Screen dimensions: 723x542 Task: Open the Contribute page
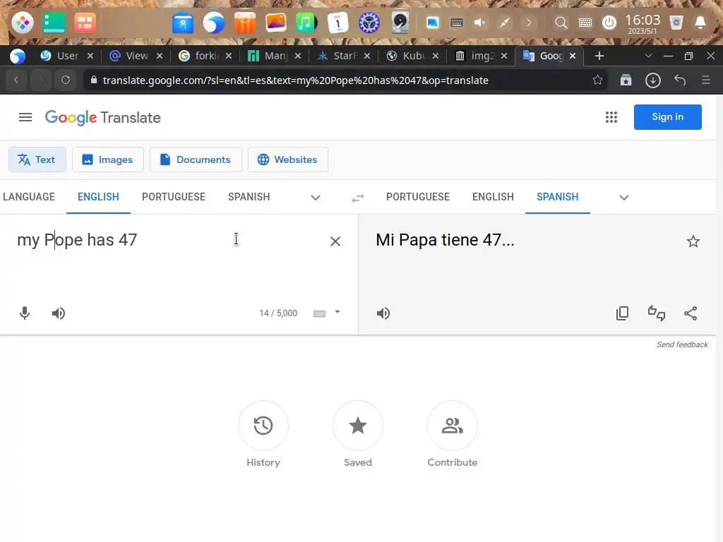(x=453, y=426)
